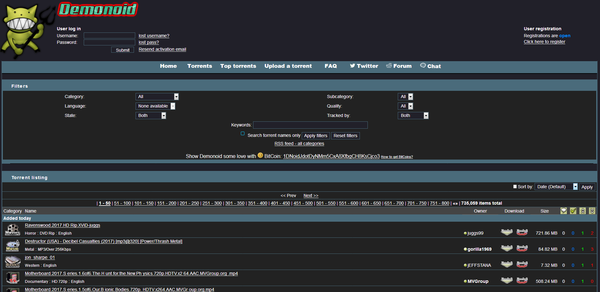Click the Music category icon beside Destructor

click(x=13, y=245)
